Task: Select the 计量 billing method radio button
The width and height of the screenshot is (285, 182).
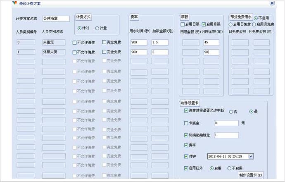Action: point(97,28)
